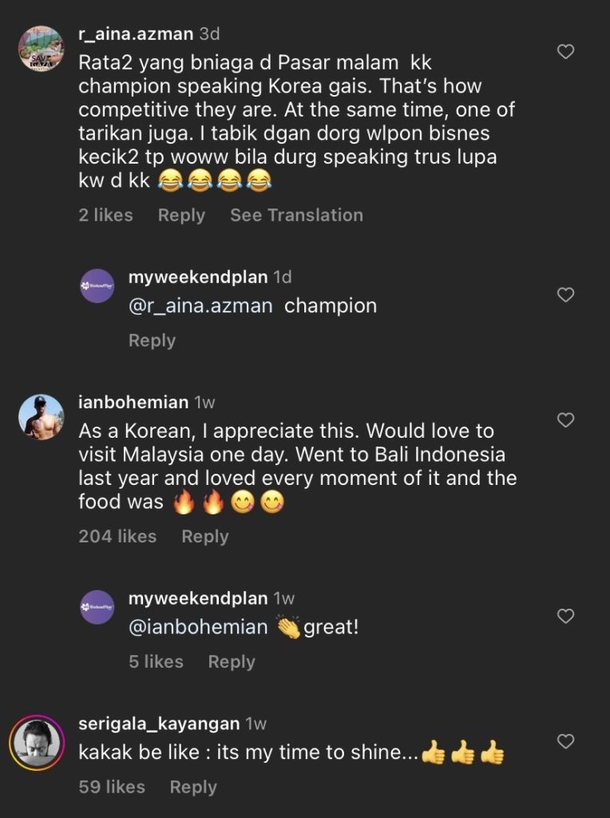
Task: Select See Translation for r_aina.azman's comment
Action: [x=297, y=215]
